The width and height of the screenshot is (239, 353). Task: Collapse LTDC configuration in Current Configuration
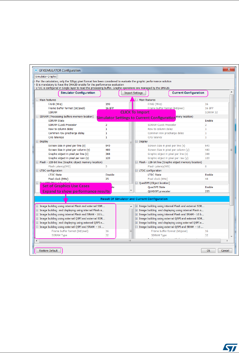[137, 170]
